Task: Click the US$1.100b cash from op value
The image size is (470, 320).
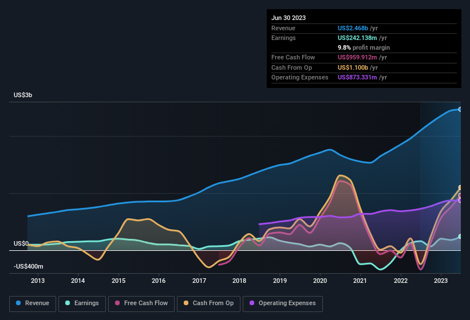Action: click(x=353, y=67)
